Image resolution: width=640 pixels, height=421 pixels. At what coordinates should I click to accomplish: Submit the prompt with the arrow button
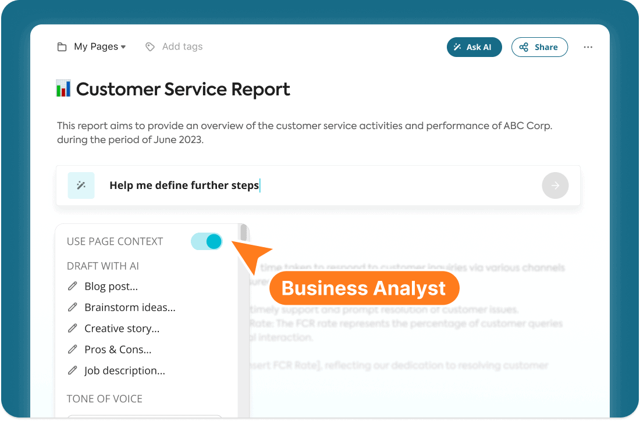point(555,185)
